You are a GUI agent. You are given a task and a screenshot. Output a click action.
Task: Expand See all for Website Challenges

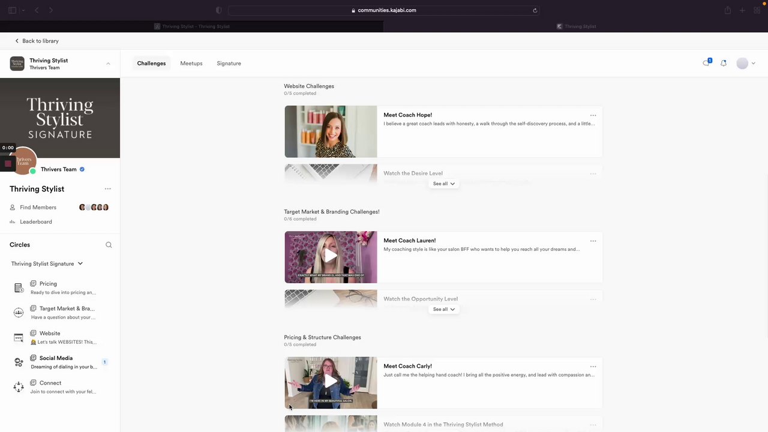tap(444, 184)
